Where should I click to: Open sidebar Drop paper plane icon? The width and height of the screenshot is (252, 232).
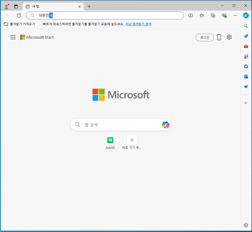click(x=246, y=87)
